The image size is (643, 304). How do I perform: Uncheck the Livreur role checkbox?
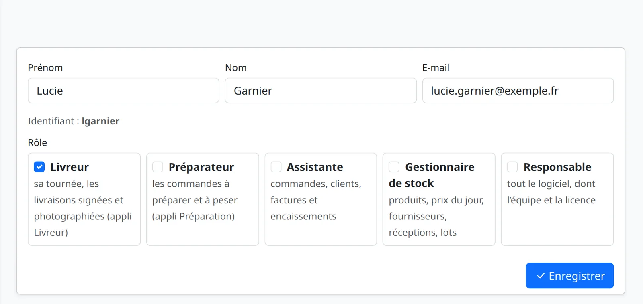tap(39, 167)
